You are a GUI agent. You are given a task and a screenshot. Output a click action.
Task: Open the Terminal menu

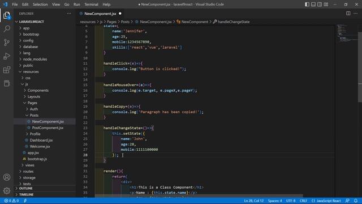91,4
